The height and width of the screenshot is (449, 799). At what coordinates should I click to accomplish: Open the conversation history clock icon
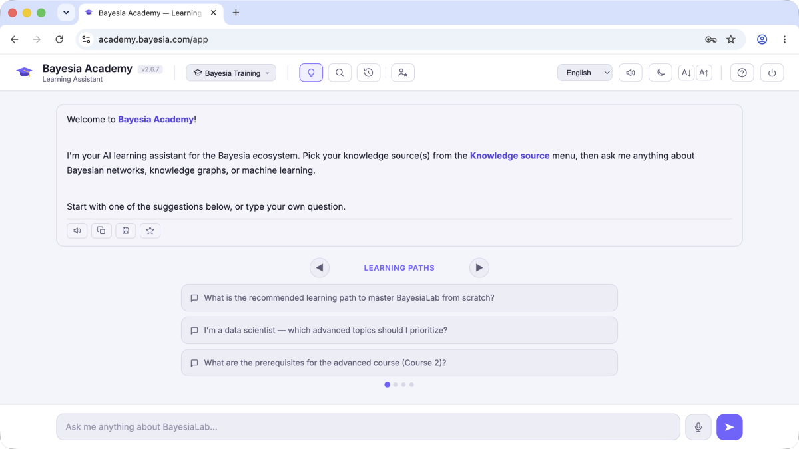click(x=368, y=73)
